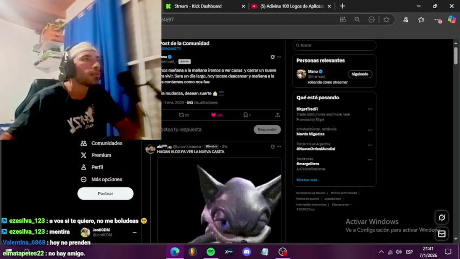Click the Grok icon on Manu's post
460x259 pixels.
tap(272, 57)
